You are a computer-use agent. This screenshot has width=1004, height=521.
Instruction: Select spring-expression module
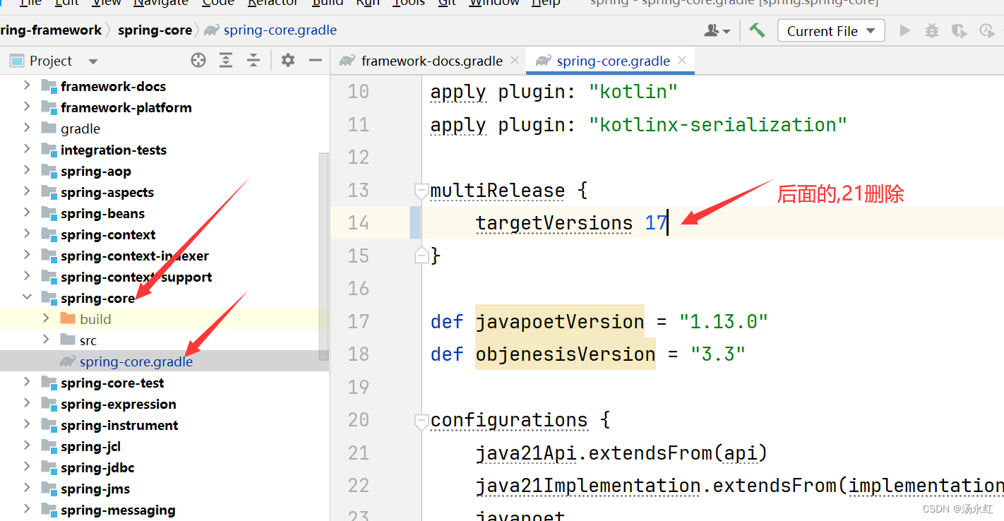point(119,404)
